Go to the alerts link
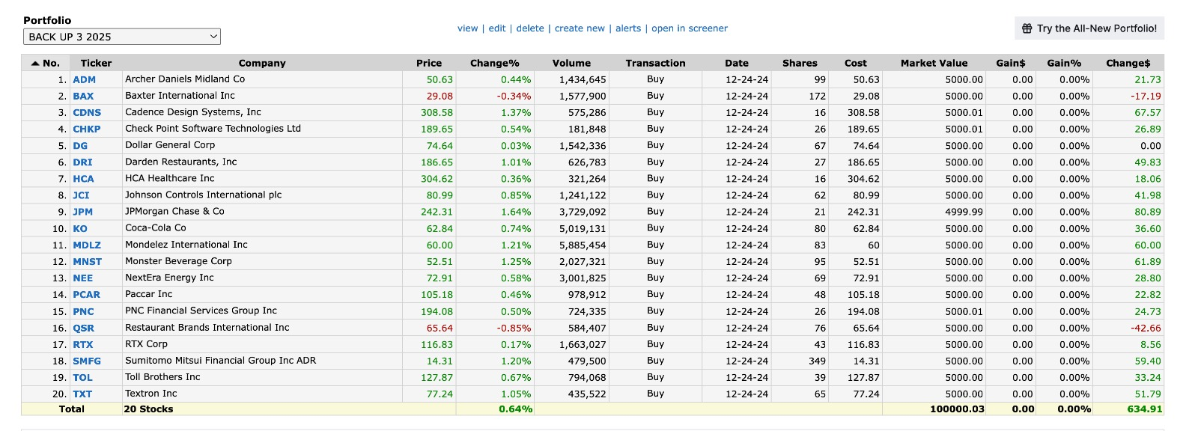Image resolution: width=1198 pixels, height=431 pixels. tap(628, 28)
